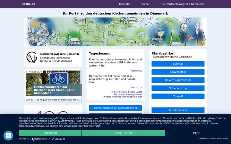Select the Süderwilstrup parish button
231x144 pixels.
pyautogui.click(x=178, y=88)
